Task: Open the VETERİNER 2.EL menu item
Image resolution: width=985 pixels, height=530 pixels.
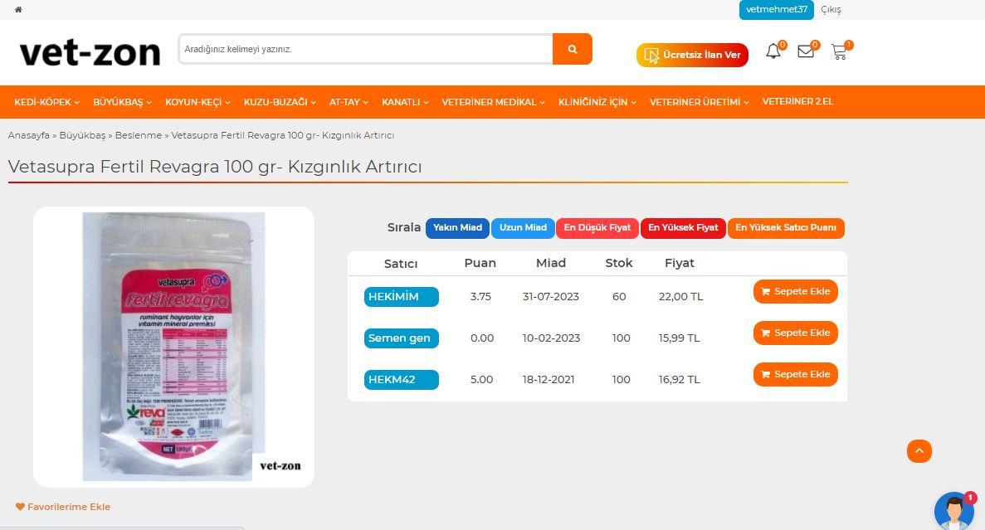Action: point(797,101)
